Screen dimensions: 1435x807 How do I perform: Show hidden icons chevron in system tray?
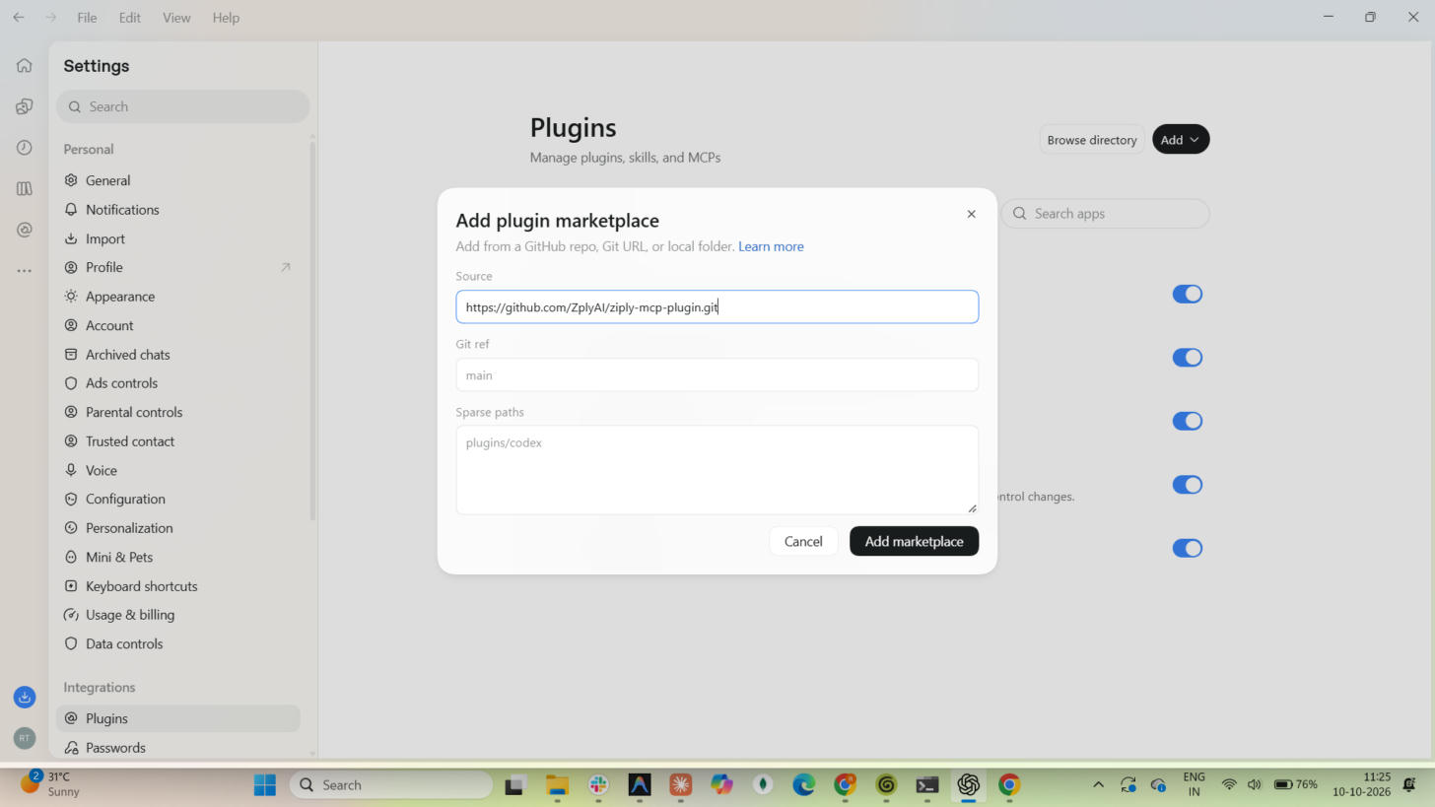click(x=1098, y=784)
